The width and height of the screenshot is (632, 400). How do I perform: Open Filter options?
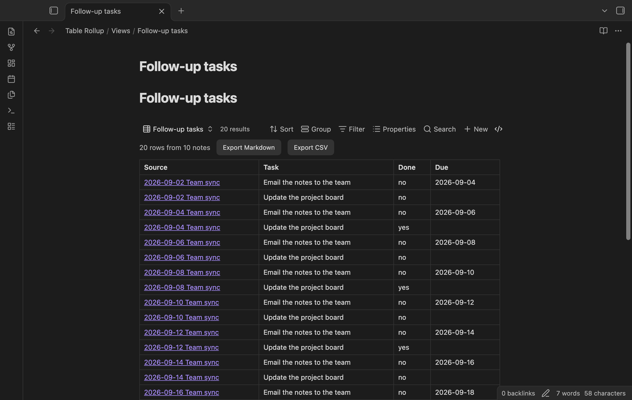click(x=352, y=129)
